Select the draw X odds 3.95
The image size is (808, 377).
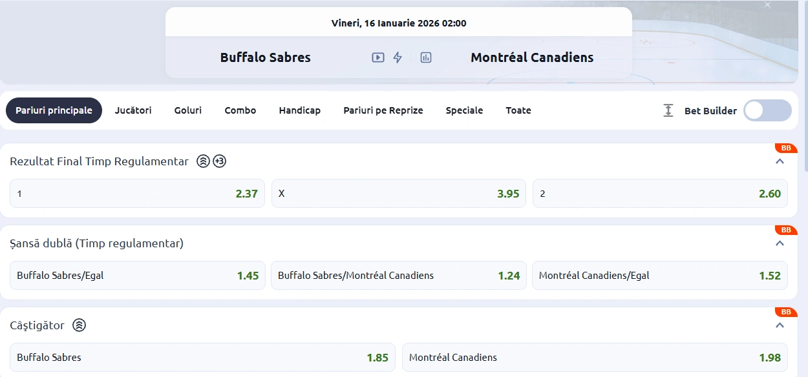click(x=399, y=193)
